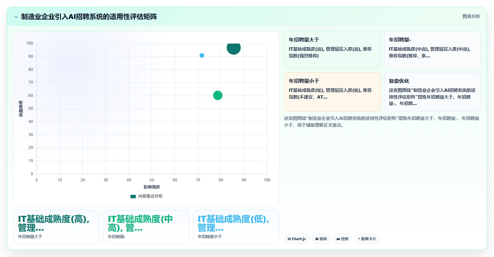
Task: Open the orange 年招聘量小于 card
Action: [332, 92]
